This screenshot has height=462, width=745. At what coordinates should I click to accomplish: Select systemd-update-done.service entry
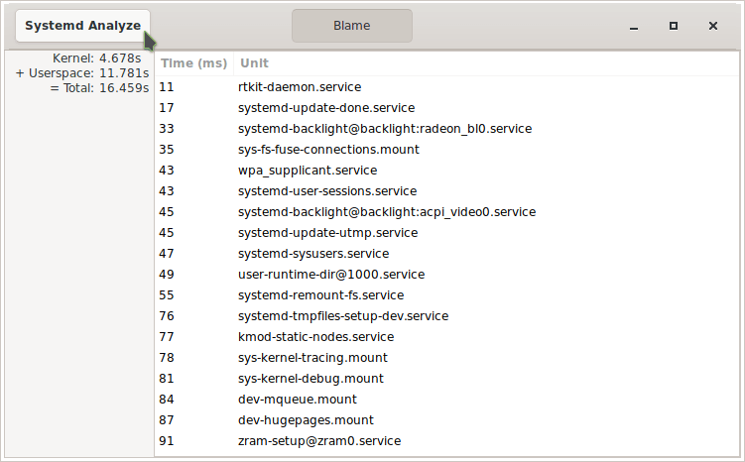(x=446, y=108)
